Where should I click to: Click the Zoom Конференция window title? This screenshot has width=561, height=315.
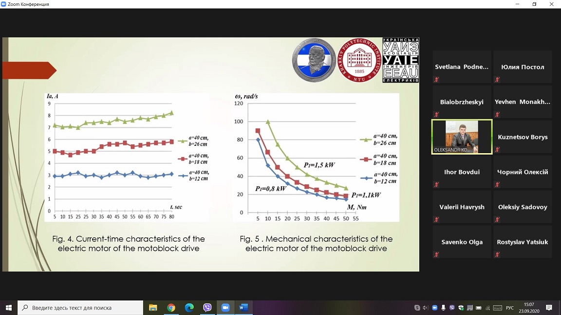click(x=28, y=4)
